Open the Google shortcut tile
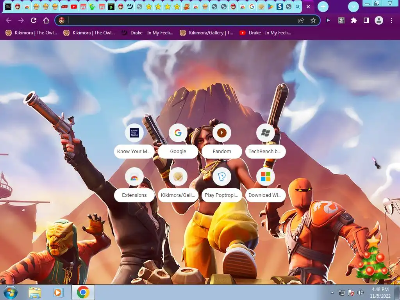The height and width of the screenshot is (300, 400). 178,141
